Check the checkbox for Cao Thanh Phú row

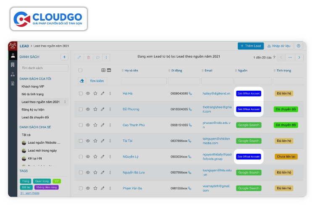point(81,125)
